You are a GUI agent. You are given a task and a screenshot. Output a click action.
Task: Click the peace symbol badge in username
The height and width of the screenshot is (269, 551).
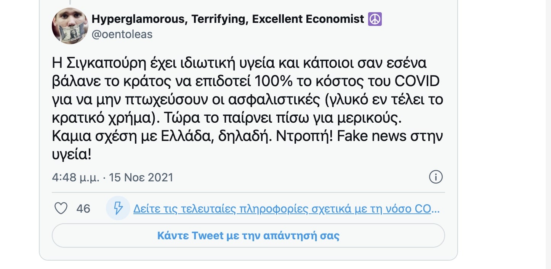point(375,19)
